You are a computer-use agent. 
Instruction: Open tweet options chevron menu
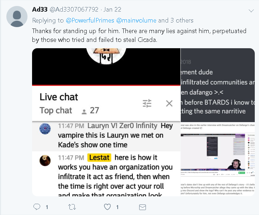251,11
